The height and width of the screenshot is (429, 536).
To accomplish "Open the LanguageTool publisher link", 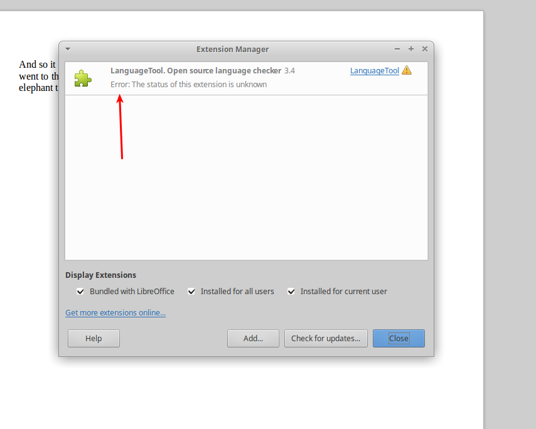I will 375,71.
